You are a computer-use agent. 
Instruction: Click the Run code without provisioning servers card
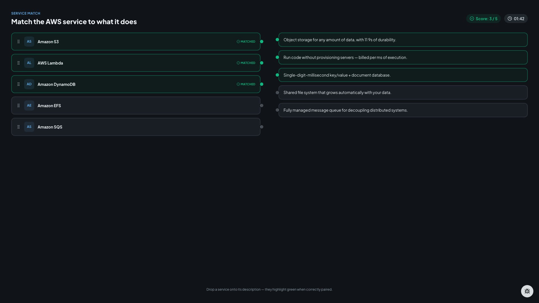403,57
